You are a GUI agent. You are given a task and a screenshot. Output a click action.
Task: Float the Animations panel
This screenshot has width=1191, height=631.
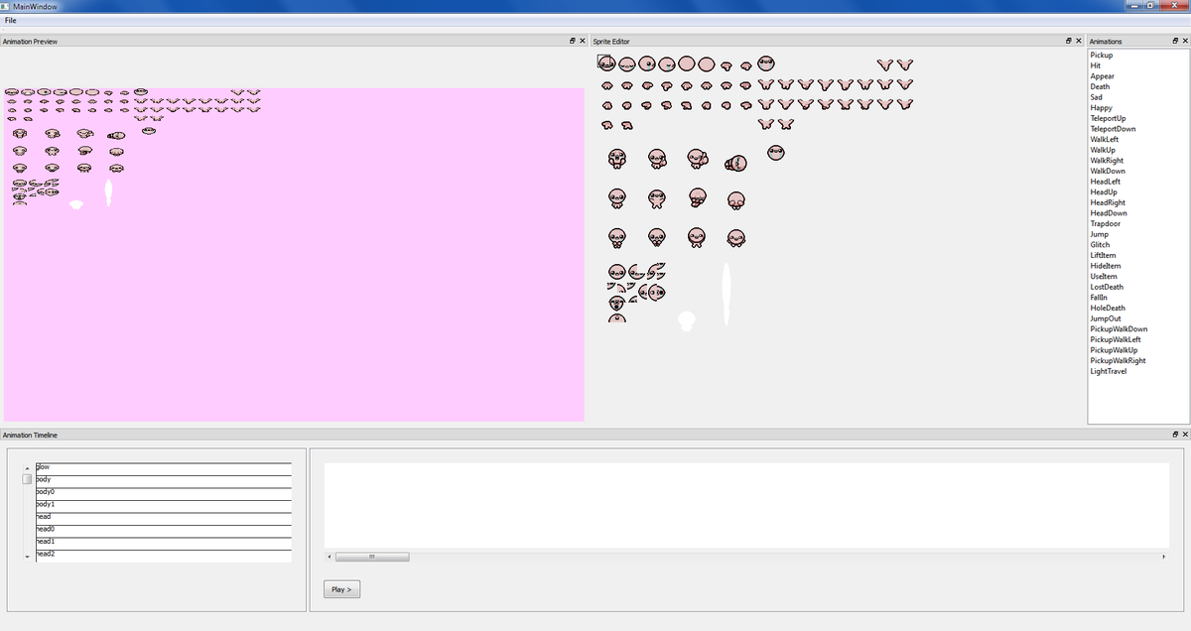tap(1174, 42)
